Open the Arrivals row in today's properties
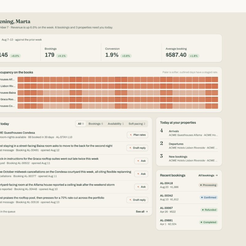 [189, 133]
